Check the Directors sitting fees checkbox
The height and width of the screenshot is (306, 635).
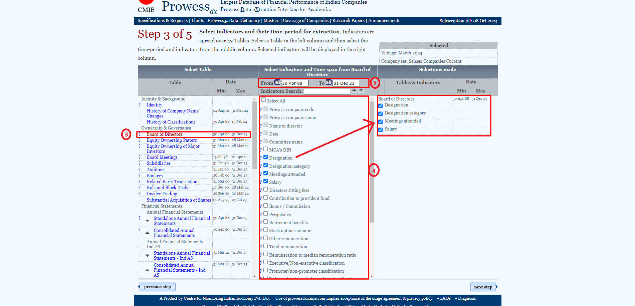tap(266, 189)
